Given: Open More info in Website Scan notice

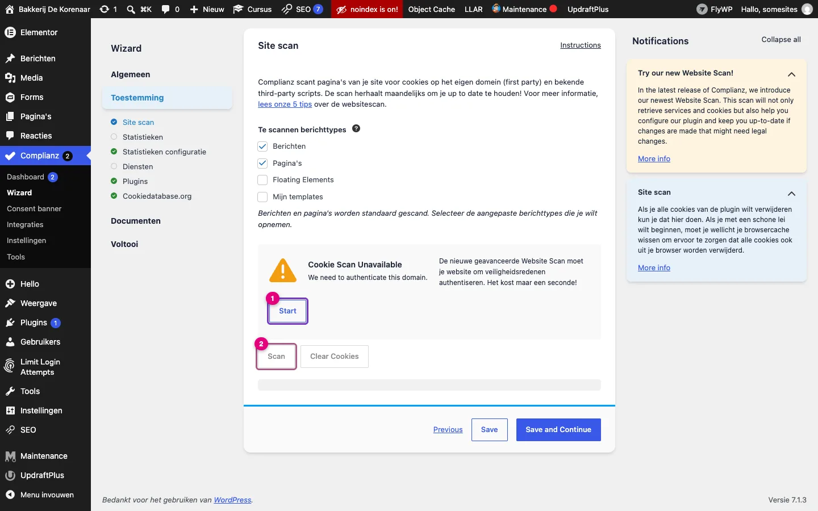Looking at the screenshot, I should (x=654, y=159).
